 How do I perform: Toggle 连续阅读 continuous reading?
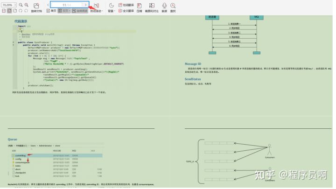(x=80, y=11)
